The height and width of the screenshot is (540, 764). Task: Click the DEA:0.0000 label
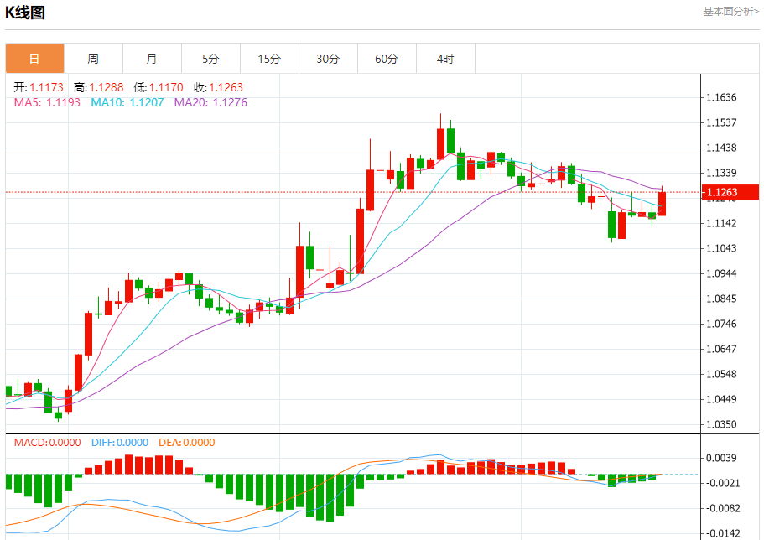[187, 443]
